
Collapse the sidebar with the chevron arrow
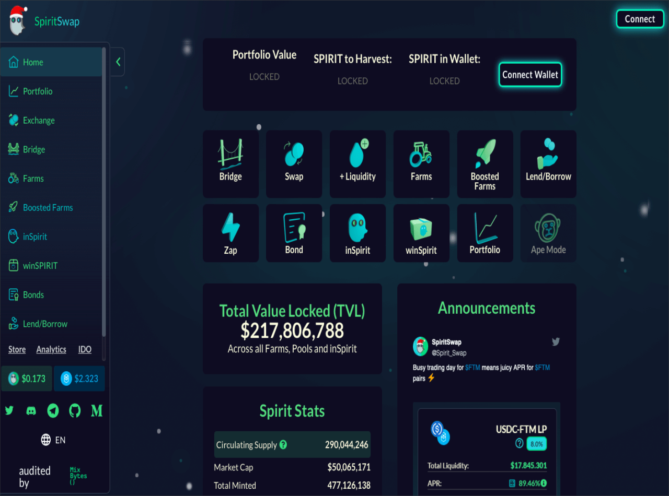click(x=118, y=62)
